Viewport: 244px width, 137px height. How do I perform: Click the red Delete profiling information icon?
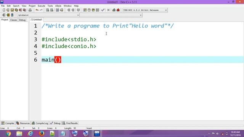pos(118,10)
